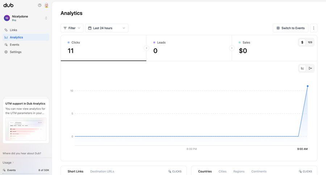The image size is (326, 175).
Task: Select the Clicks metric tab
Action: [104, 48]
